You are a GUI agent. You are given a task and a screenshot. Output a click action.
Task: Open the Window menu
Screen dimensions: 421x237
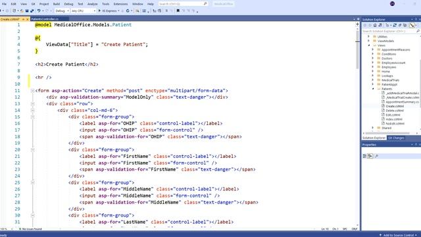point(137,4)
